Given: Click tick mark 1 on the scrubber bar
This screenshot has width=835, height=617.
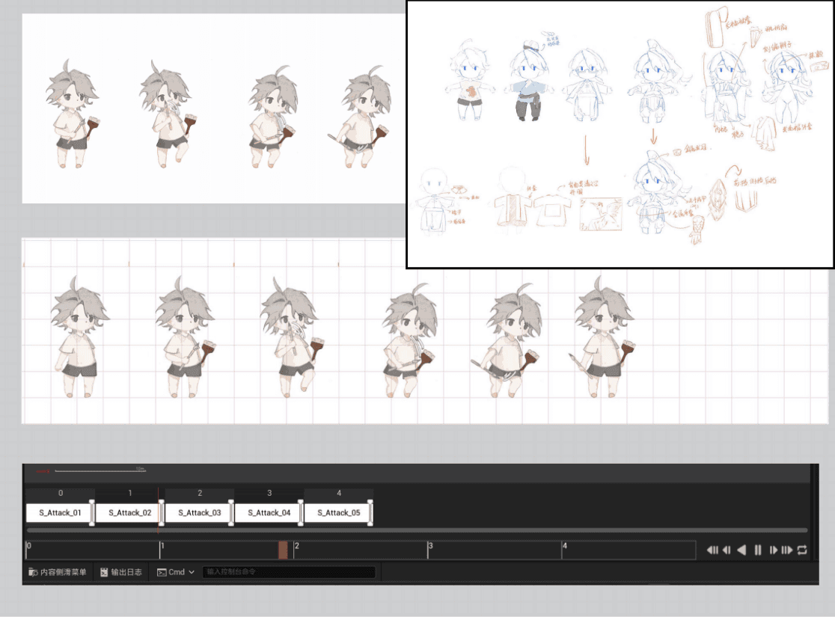Looking at the screenshot, I should 161,549.
